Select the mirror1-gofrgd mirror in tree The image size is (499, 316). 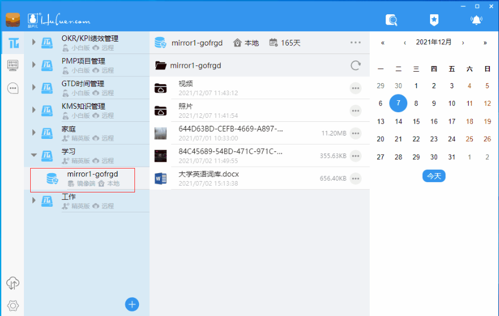pos(83,180)
